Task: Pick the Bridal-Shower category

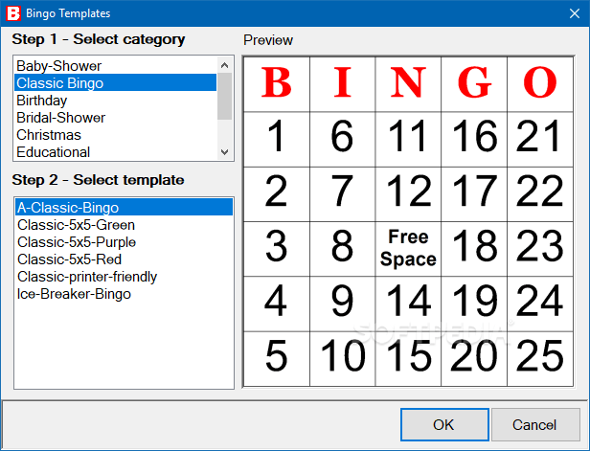Action: [116, 118]
